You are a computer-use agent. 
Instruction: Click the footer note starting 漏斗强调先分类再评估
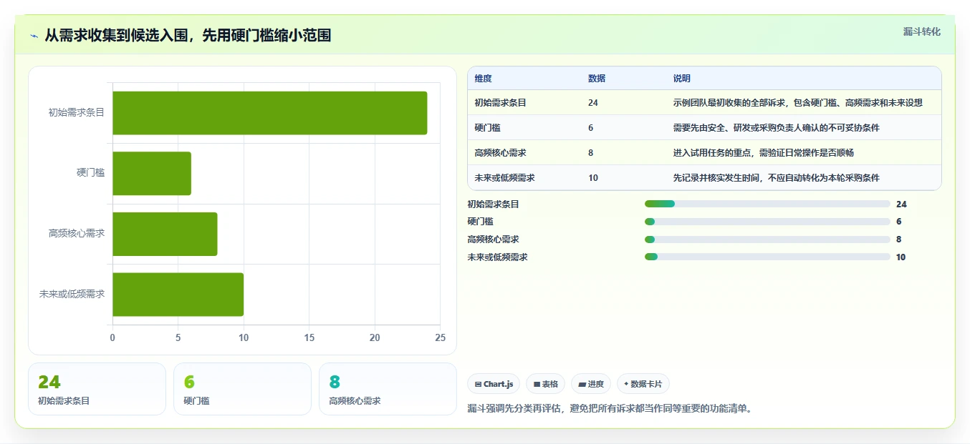[610, 409]
